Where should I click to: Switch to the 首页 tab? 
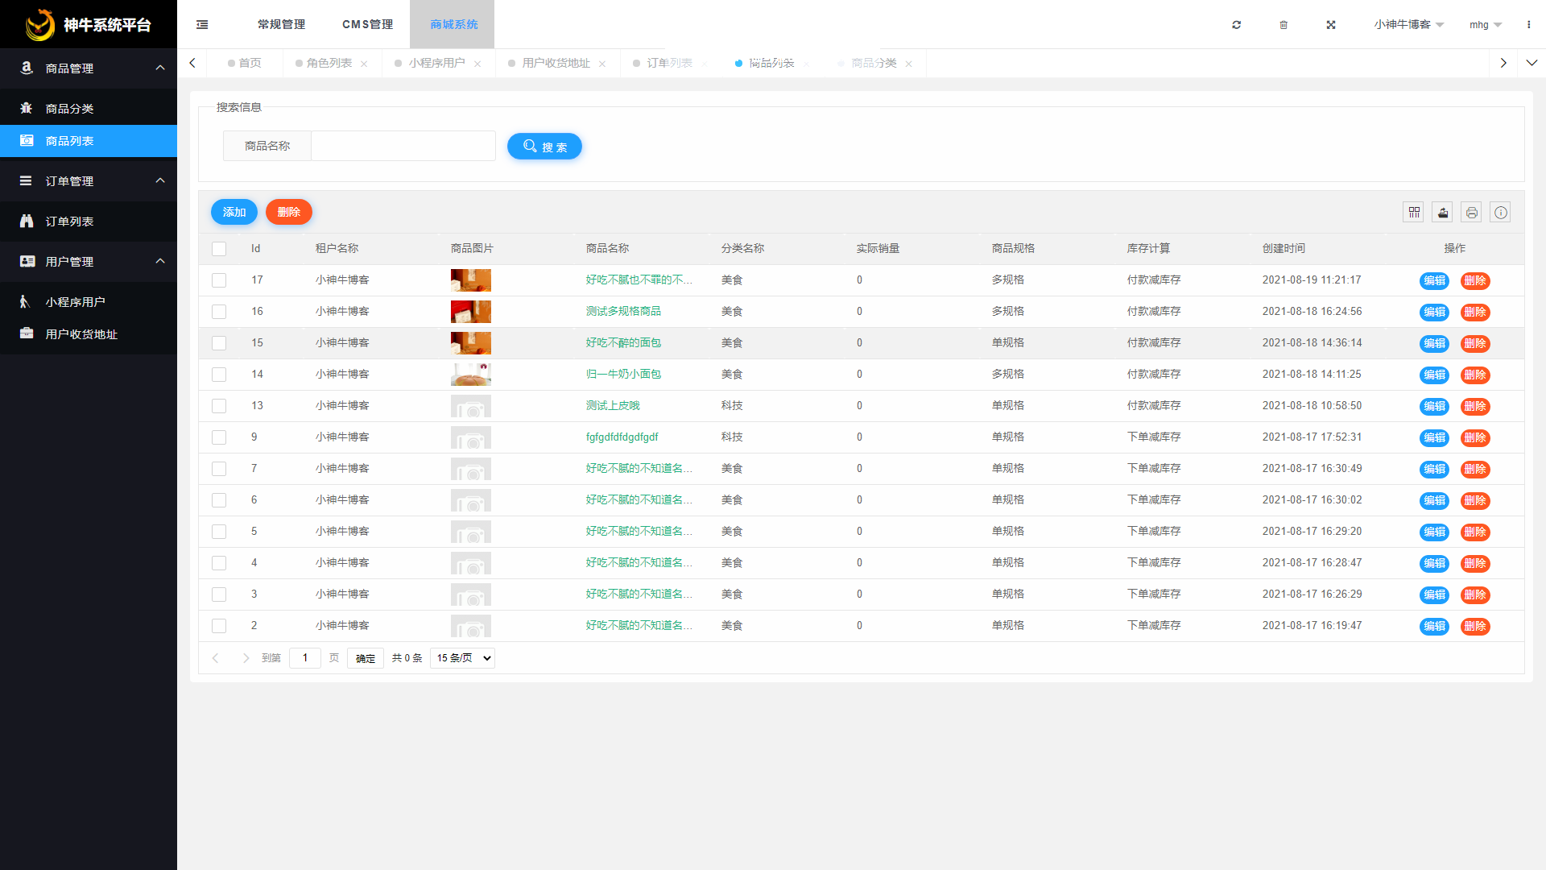pos(245,63)
